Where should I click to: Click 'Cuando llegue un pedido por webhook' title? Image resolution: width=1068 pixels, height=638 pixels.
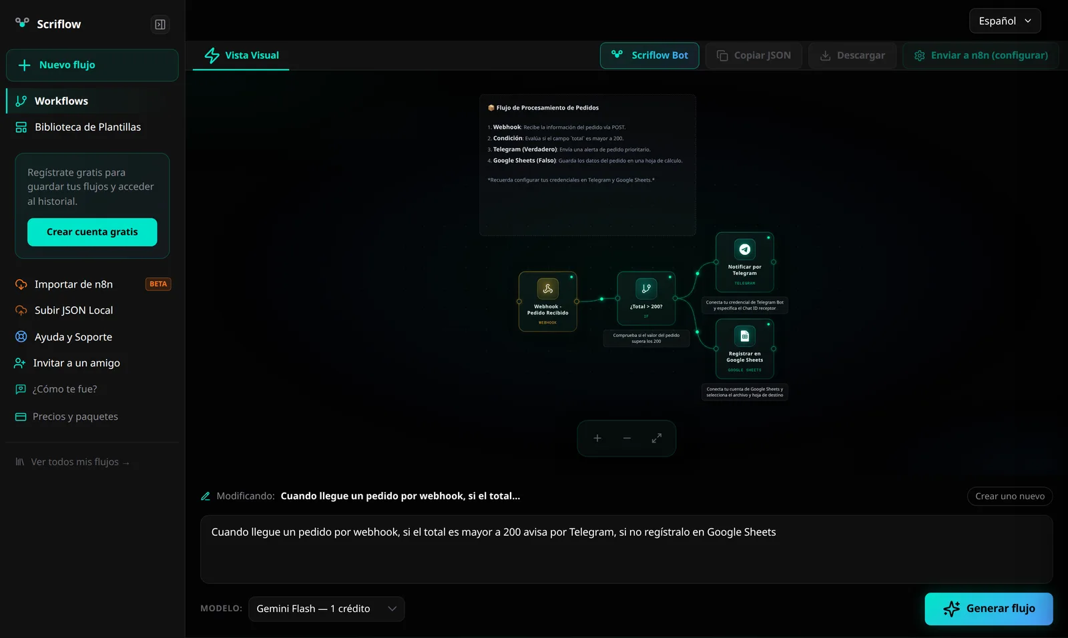click(400, 496)
